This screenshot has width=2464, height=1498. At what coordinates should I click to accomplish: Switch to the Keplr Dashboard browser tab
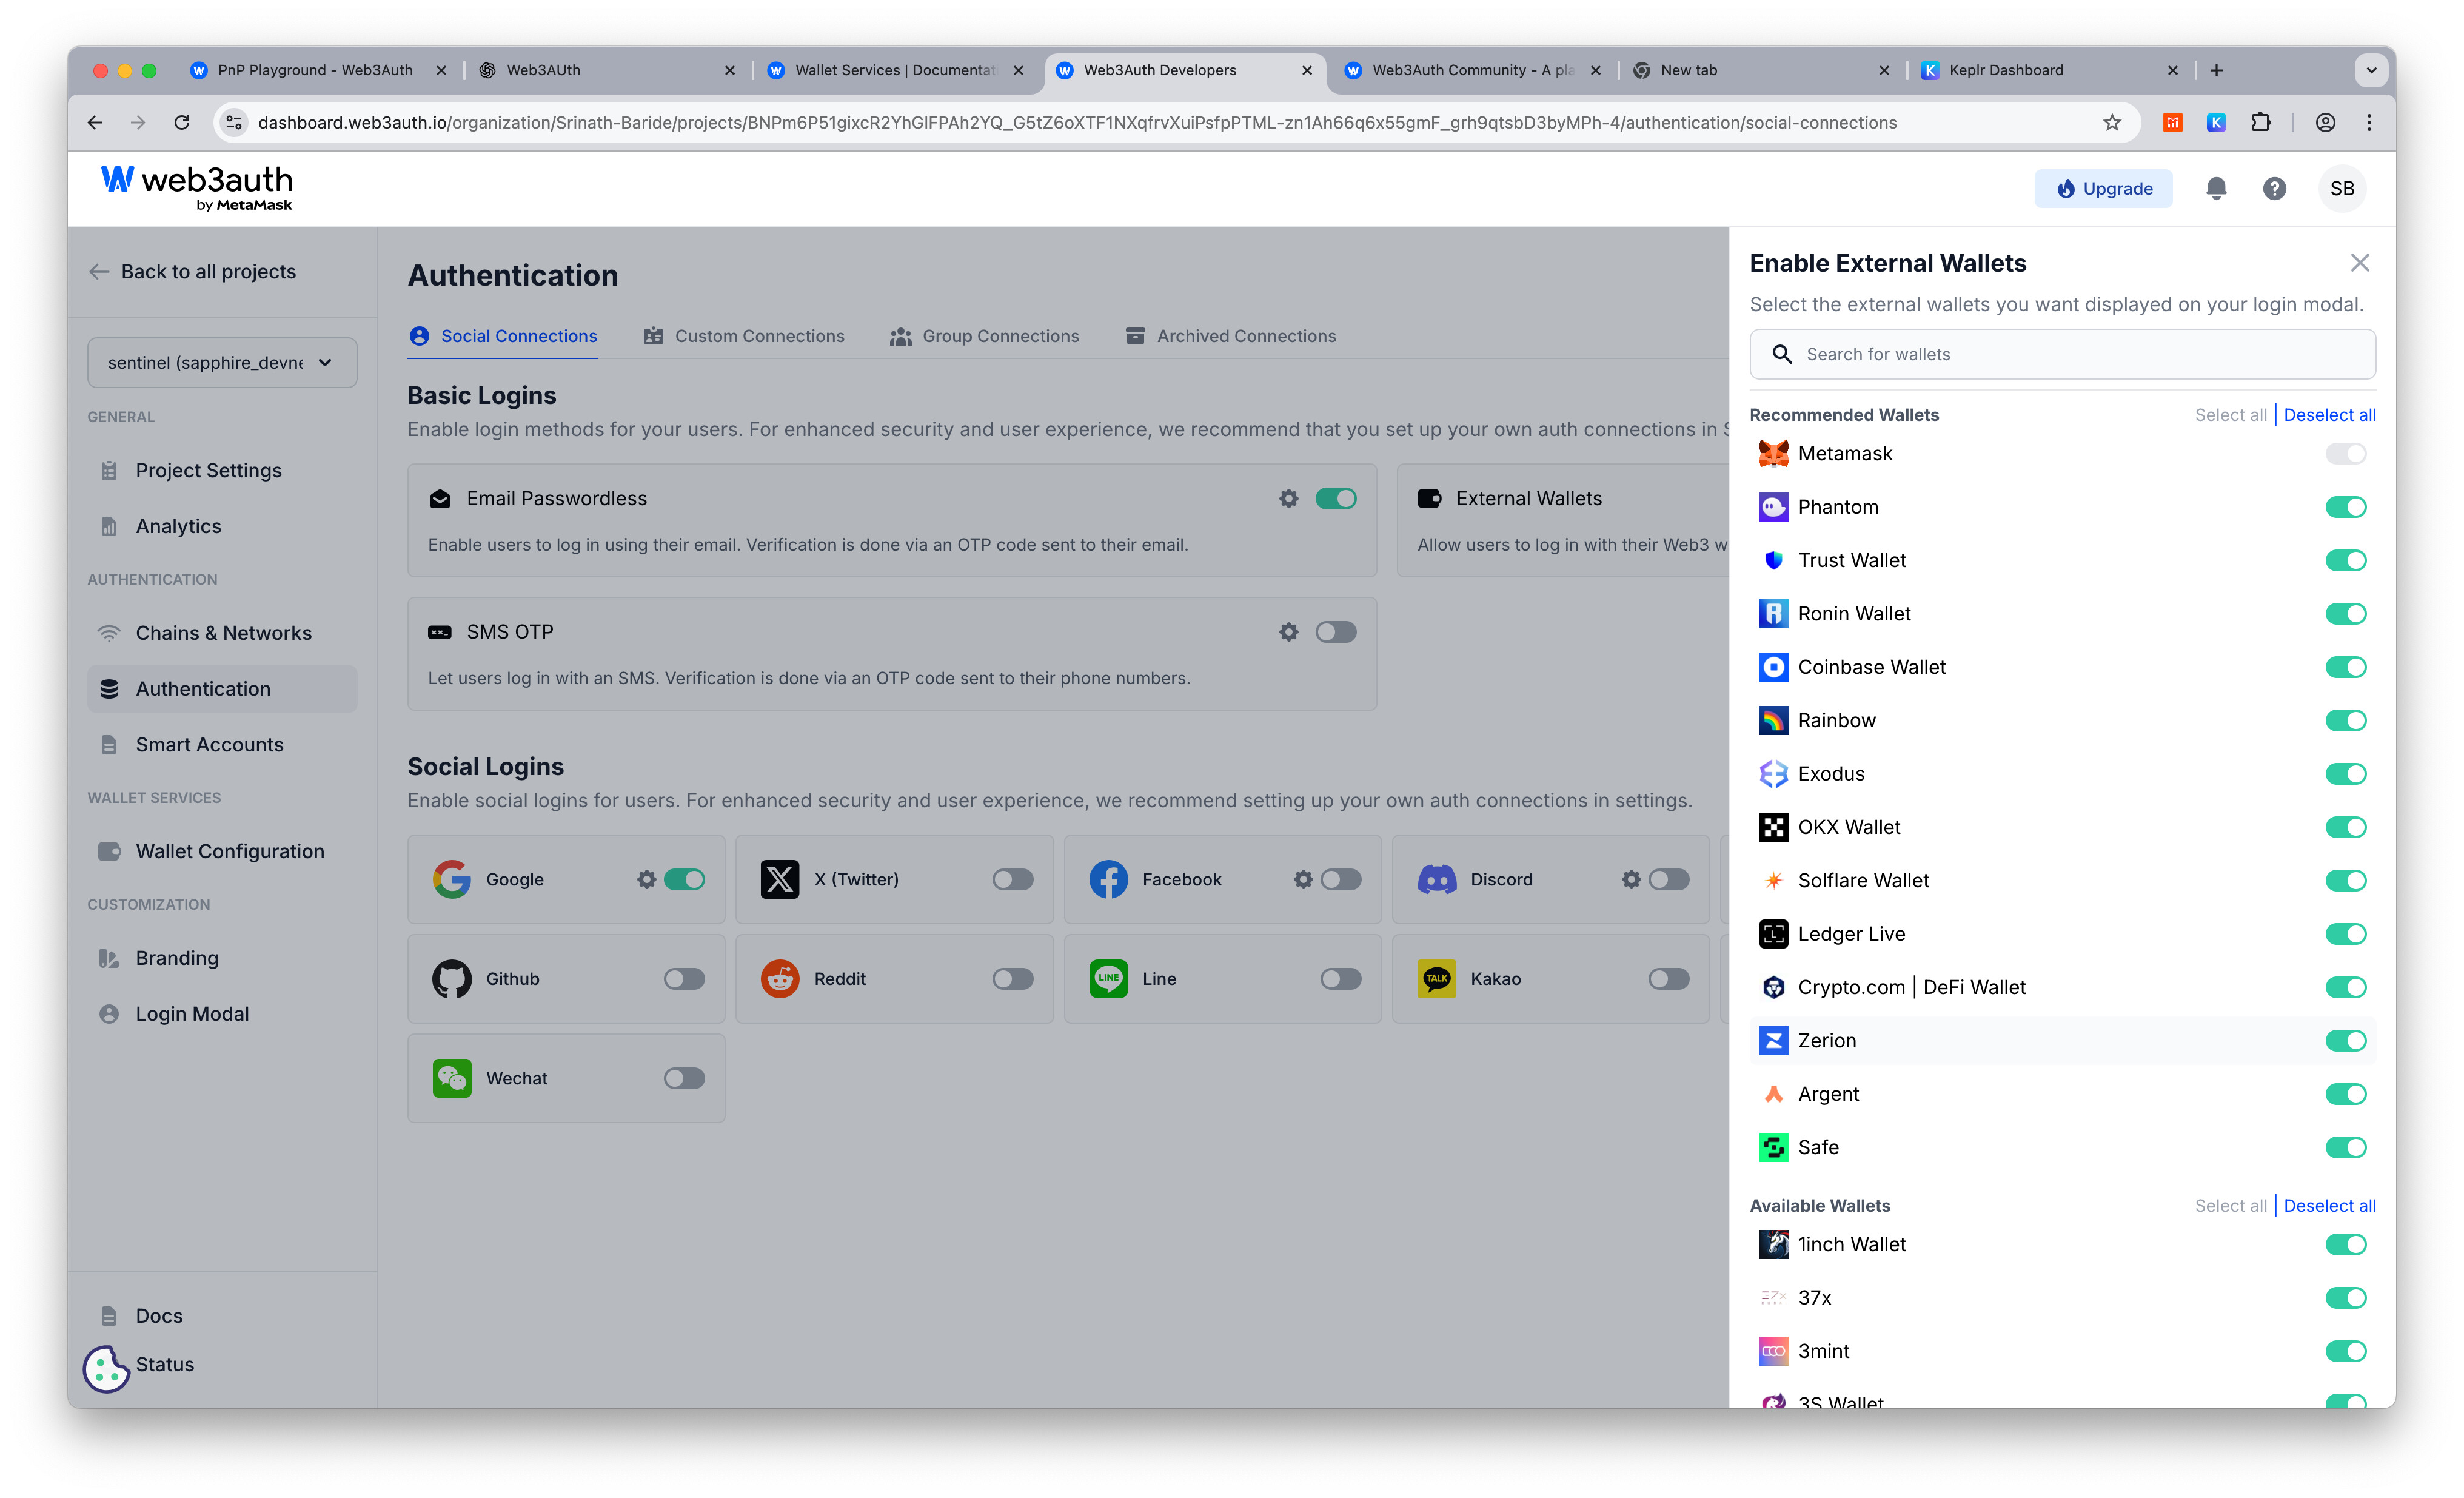coord(2049,70)
